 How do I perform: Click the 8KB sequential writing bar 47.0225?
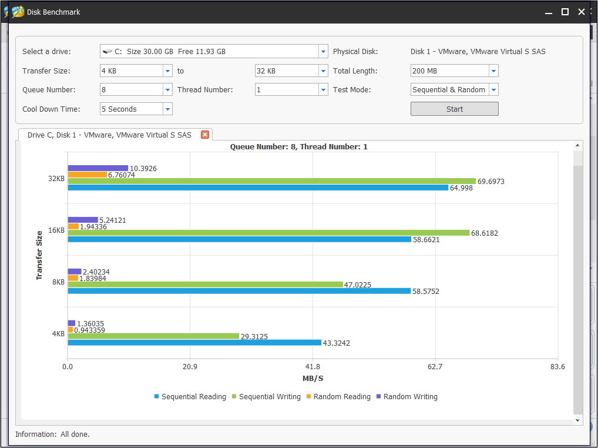205,285
